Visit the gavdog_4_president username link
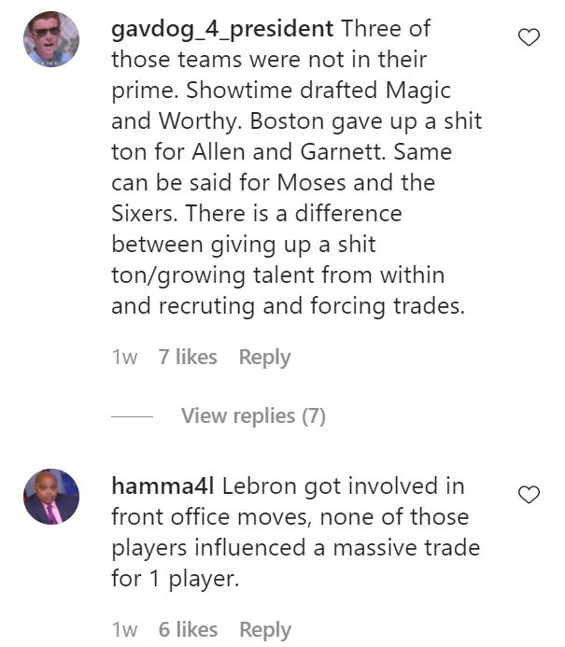565x647 pixels. pos(222,30)
